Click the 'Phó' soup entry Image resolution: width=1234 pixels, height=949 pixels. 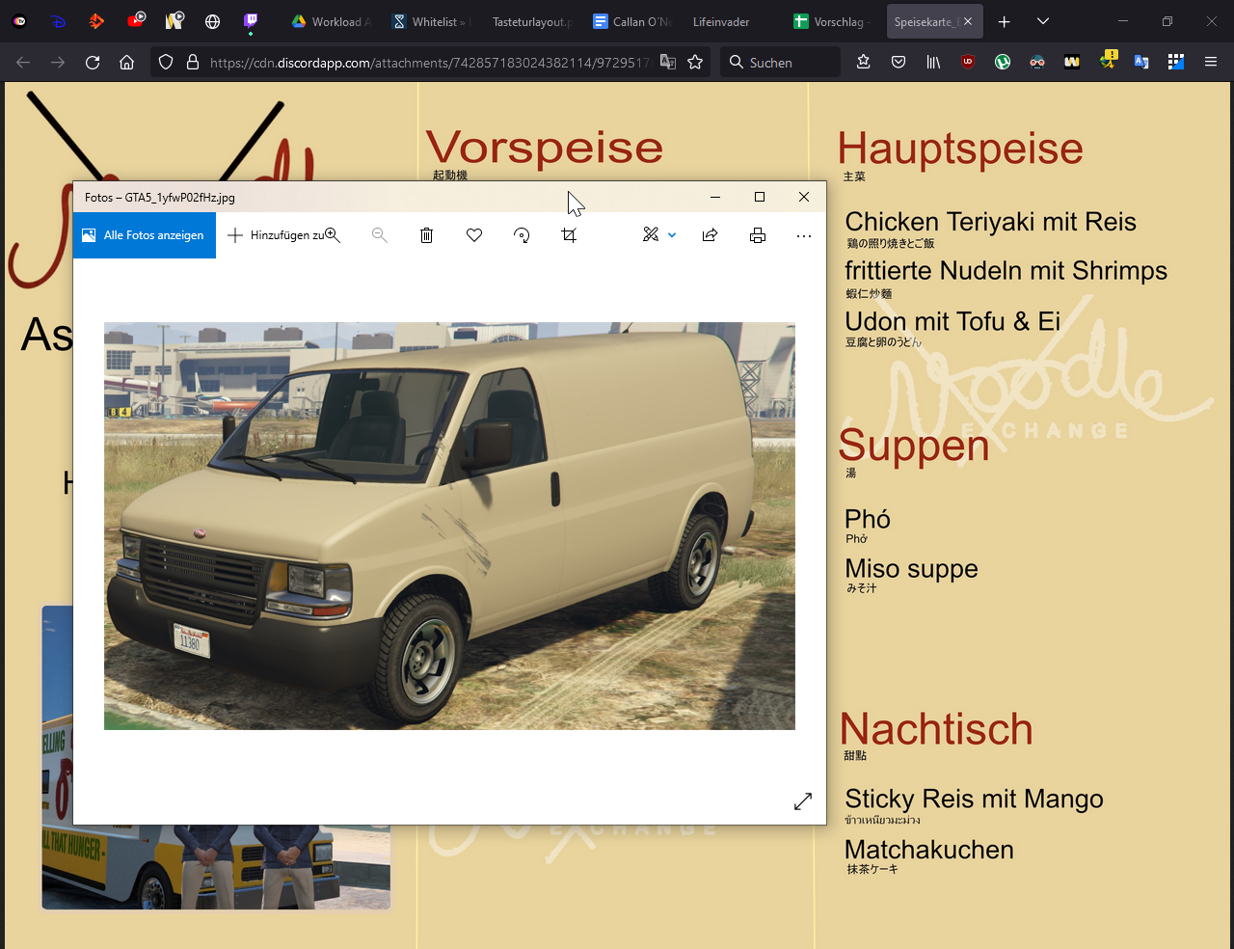(868, 519)
